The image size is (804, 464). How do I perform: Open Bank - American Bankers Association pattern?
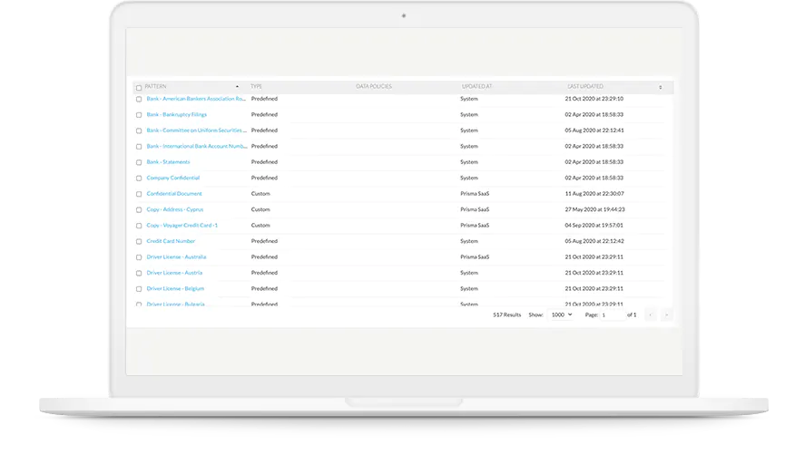coord(196,99)
